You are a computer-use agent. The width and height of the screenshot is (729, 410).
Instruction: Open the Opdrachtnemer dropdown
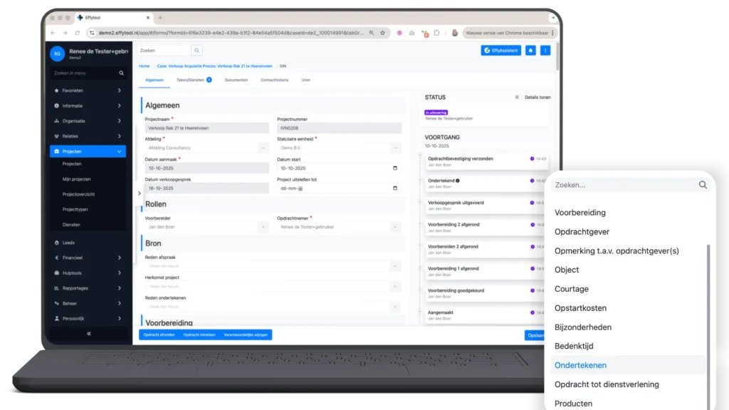tap(339, 227)
